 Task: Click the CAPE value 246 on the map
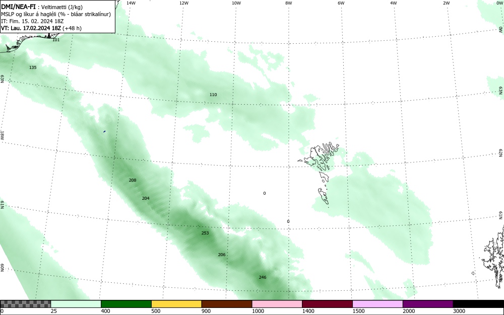tap(263, 277)
